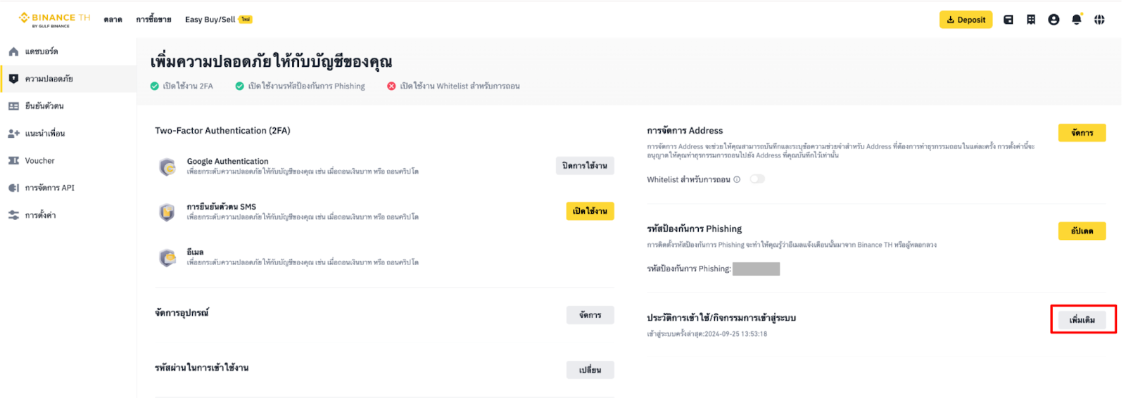Go to Voucher in the sidebar
This screenshot has height=398, width=1126.
[39, 161]
